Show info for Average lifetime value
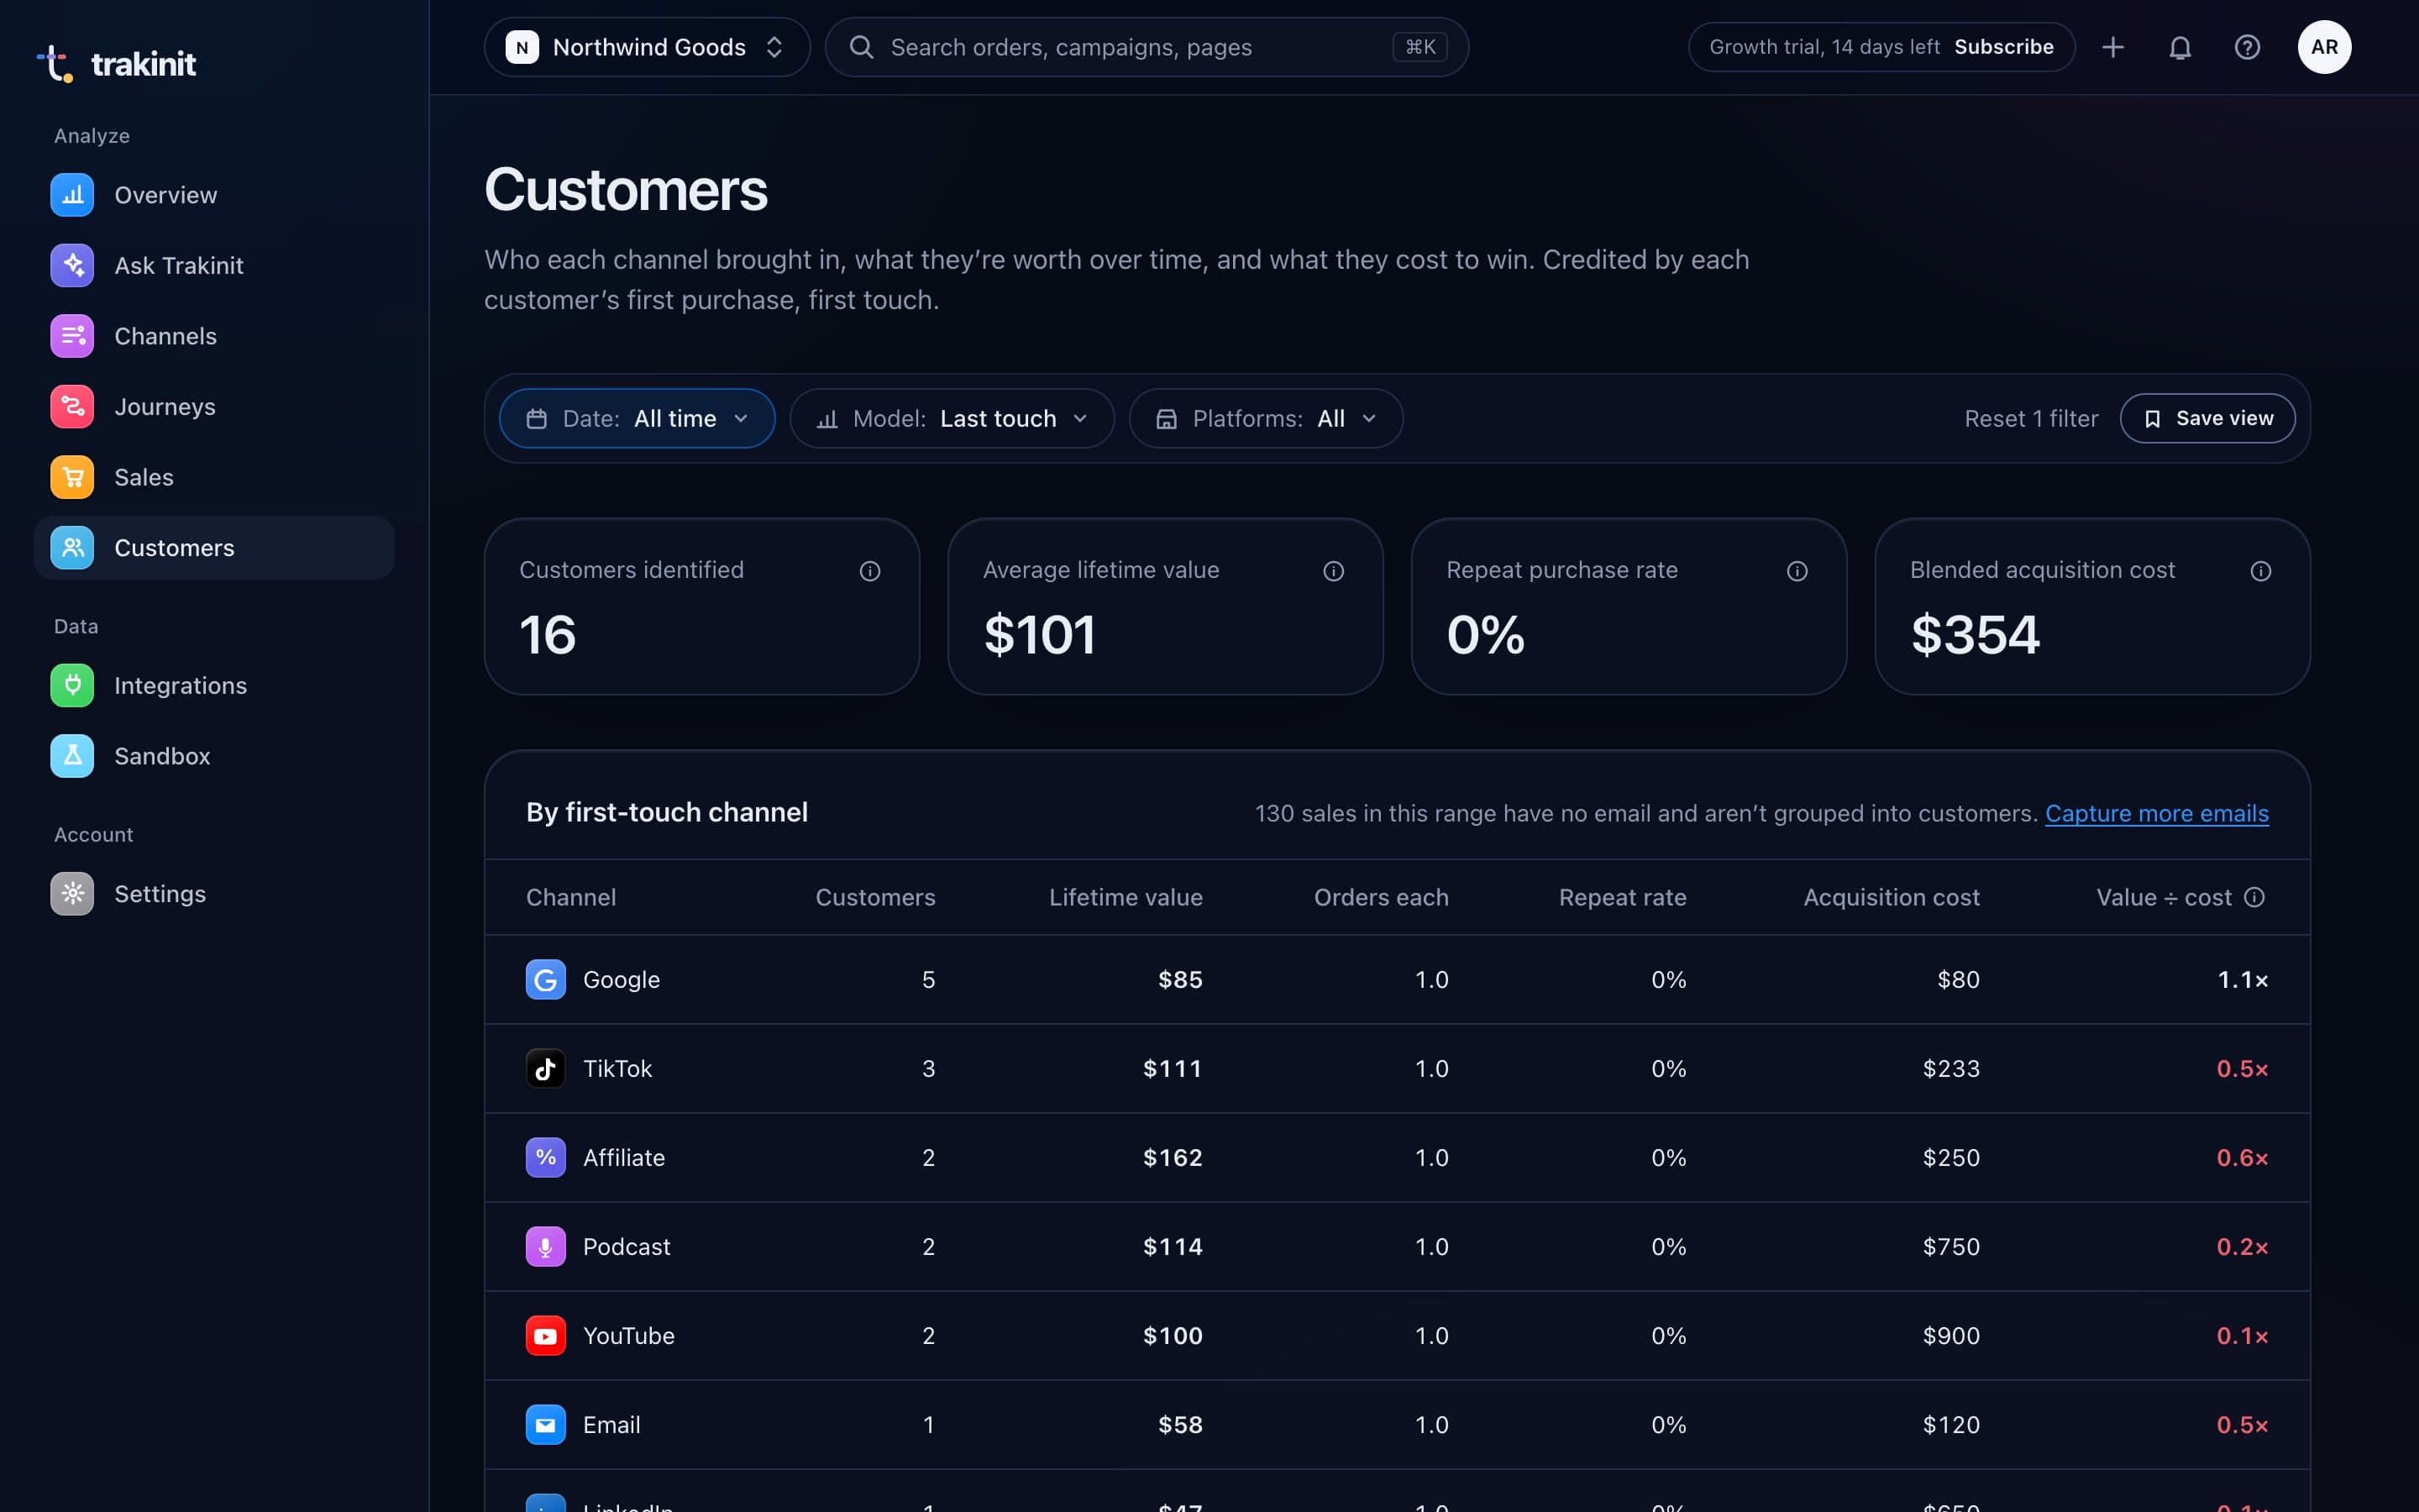Image resolution: width=2419 pixels, height=1512 pixels. tap(1334, 571)
